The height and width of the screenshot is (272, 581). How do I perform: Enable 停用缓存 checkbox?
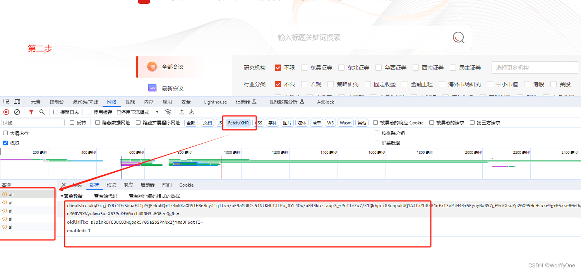[x=89, y=112]
